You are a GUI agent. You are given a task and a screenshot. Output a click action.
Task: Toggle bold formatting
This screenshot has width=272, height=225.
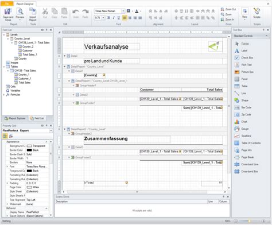(108, 18)
